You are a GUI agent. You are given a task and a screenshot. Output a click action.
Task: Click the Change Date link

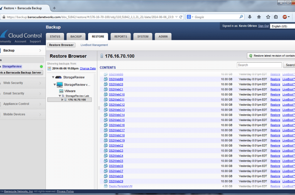[x=88, y=68]
